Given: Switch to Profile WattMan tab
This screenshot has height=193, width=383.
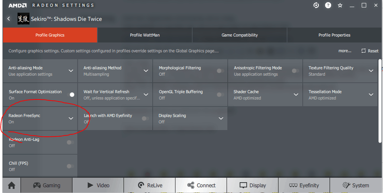Looking at the screenshot, I should 144,35.
